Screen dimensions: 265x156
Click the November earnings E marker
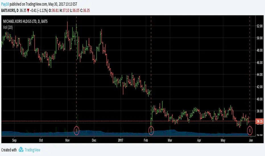76,130
